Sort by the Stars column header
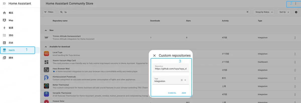The width and height of the screenshot is (301, 103). (188, 21)
